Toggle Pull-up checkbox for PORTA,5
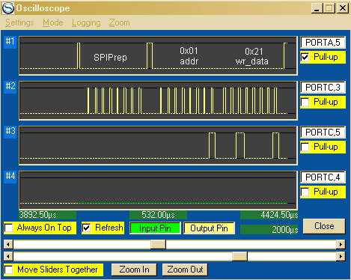This screenshot has height=280, width=351. (x=305, y=57)
